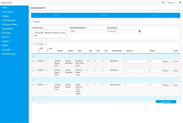Screen dimensions: 183x123
Task: Open the help question mark icon
Action: tap(180, 3)
